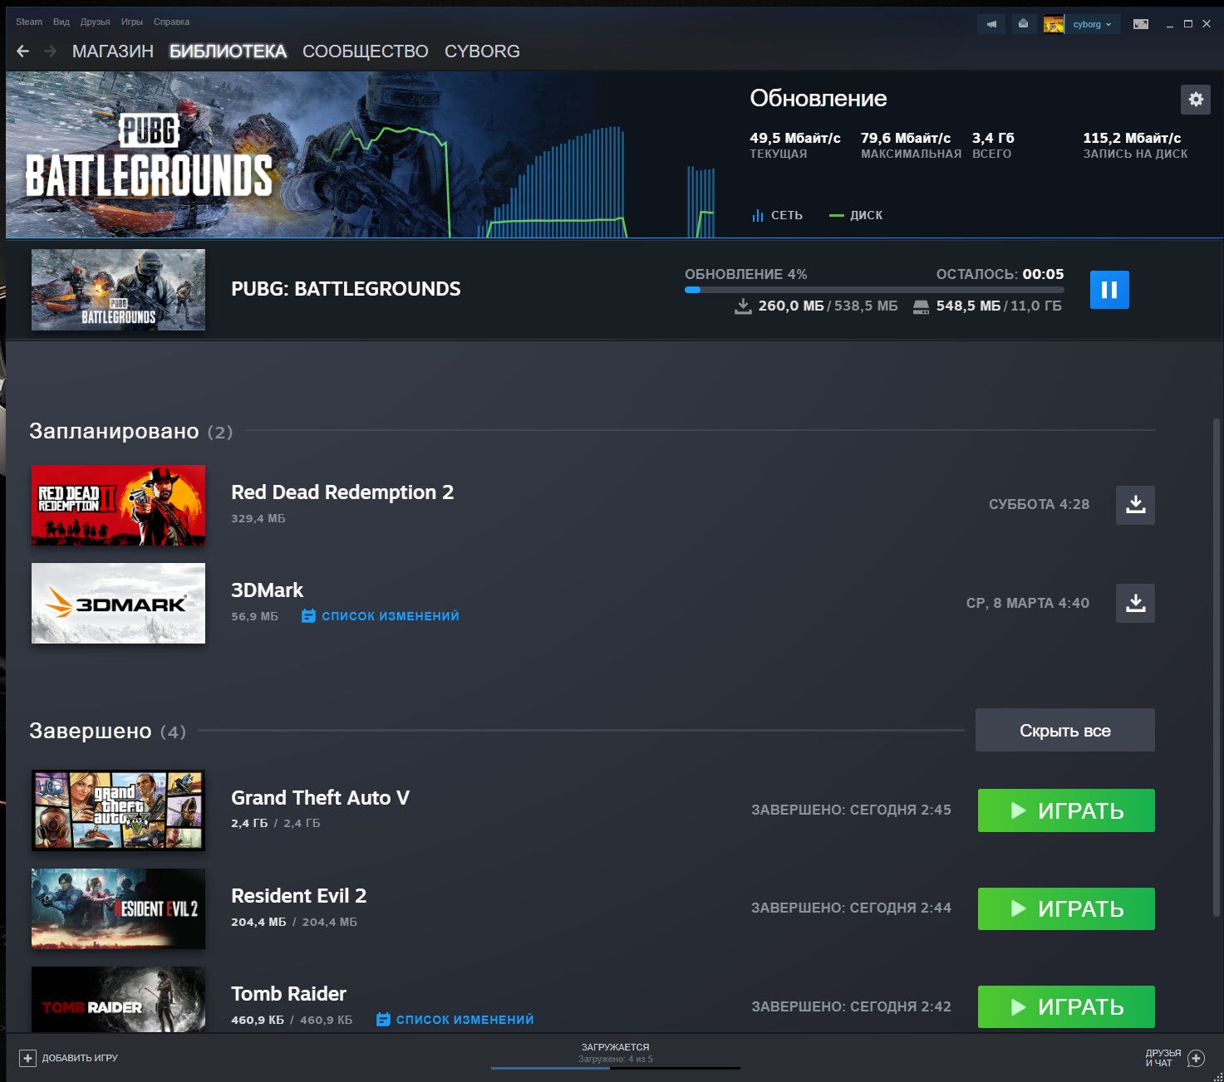1224x1082 pixels.
Task: Click the Запланировано section heading
Action: 114,431
